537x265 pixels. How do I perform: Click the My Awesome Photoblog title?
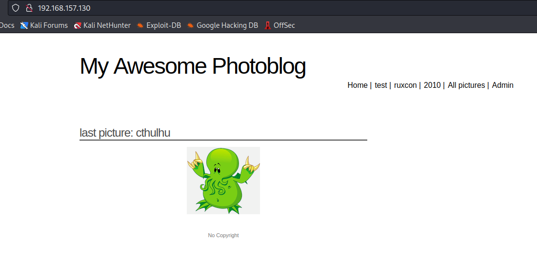(193, 66)
